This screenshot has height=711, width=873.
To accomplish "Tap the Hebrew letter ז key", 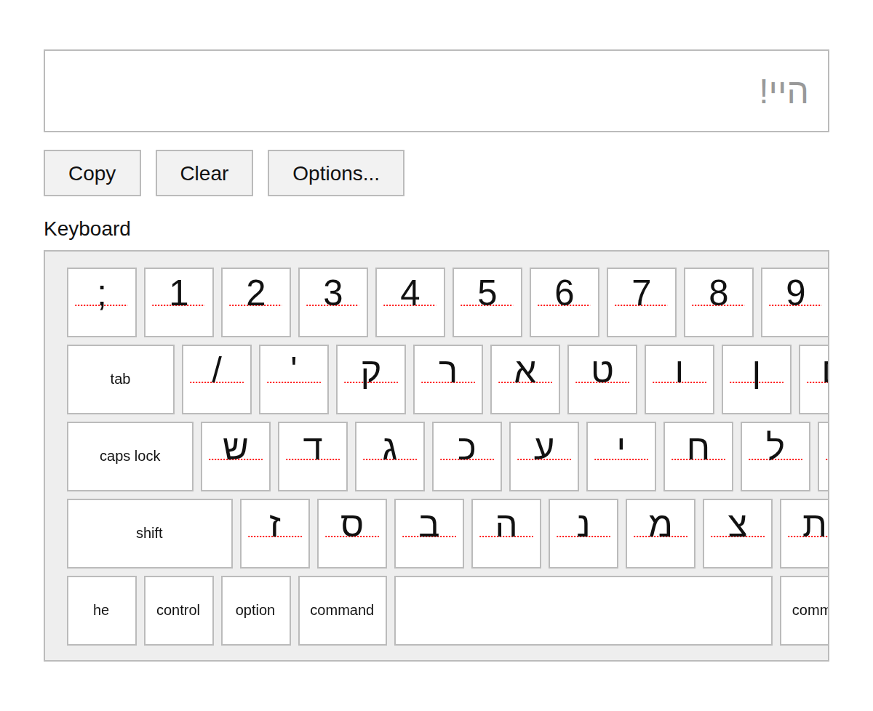I will pyautogui.click(x=275, y=534).
